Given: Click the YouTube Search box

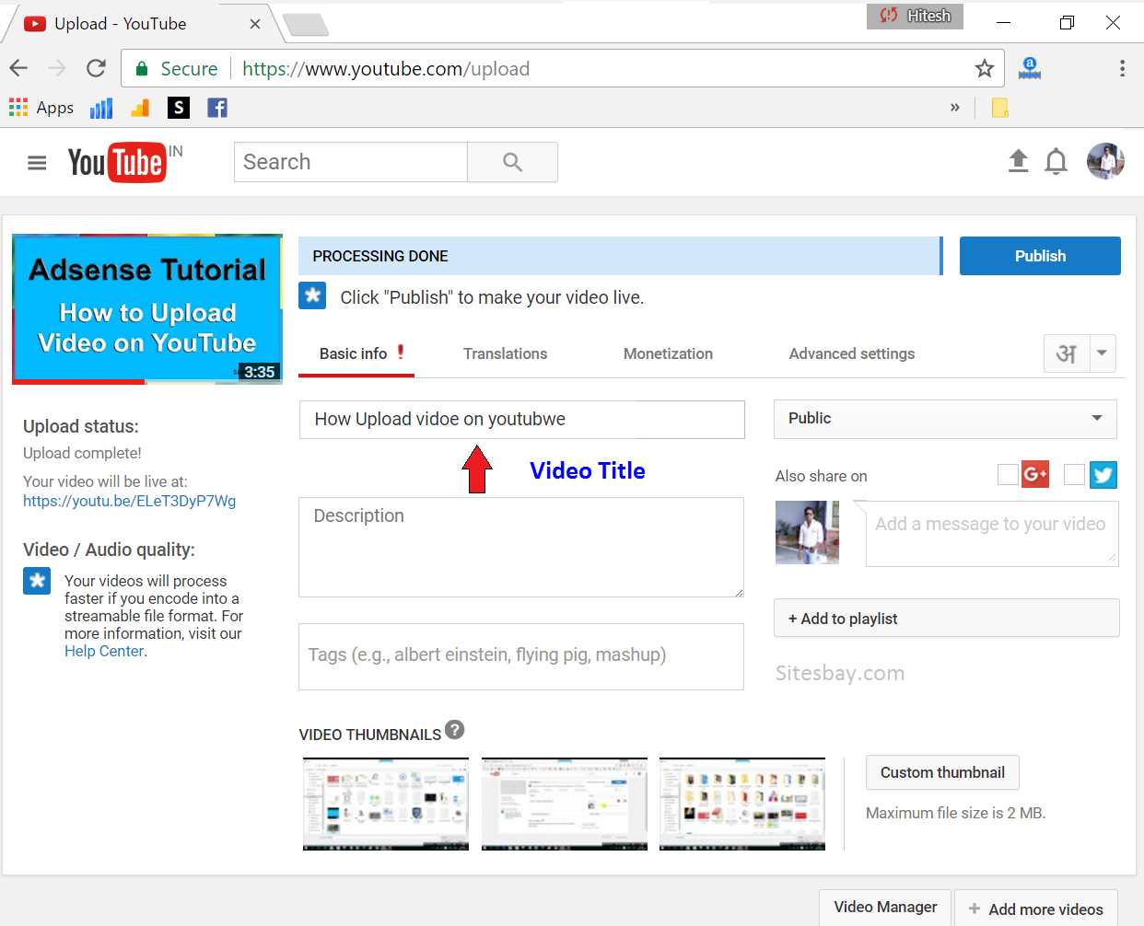Looking at the screenshot, I should tap(351, 162).
